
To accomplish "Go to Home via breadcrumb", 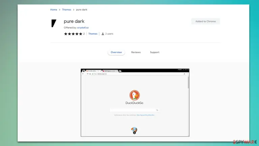I will click(54, 10).
